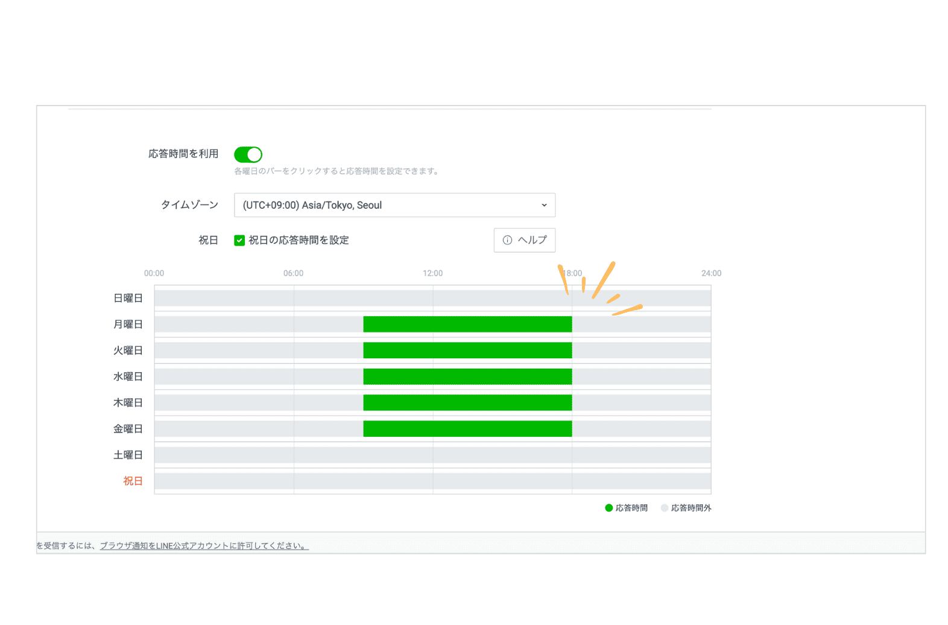Click the 06:00 time axis label
The image size is (948, 625).
pos(293,273)
